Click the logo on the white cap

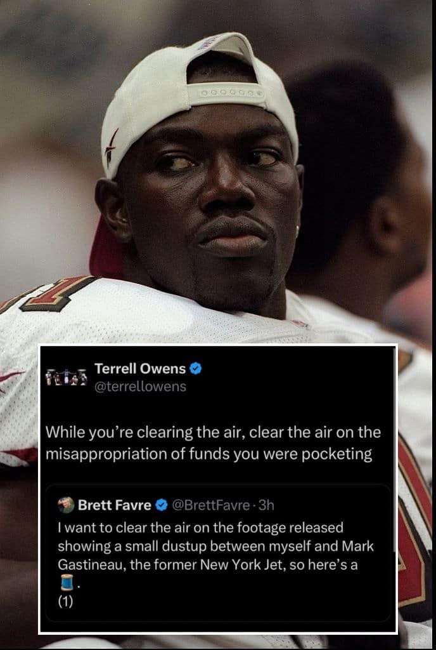111,148
